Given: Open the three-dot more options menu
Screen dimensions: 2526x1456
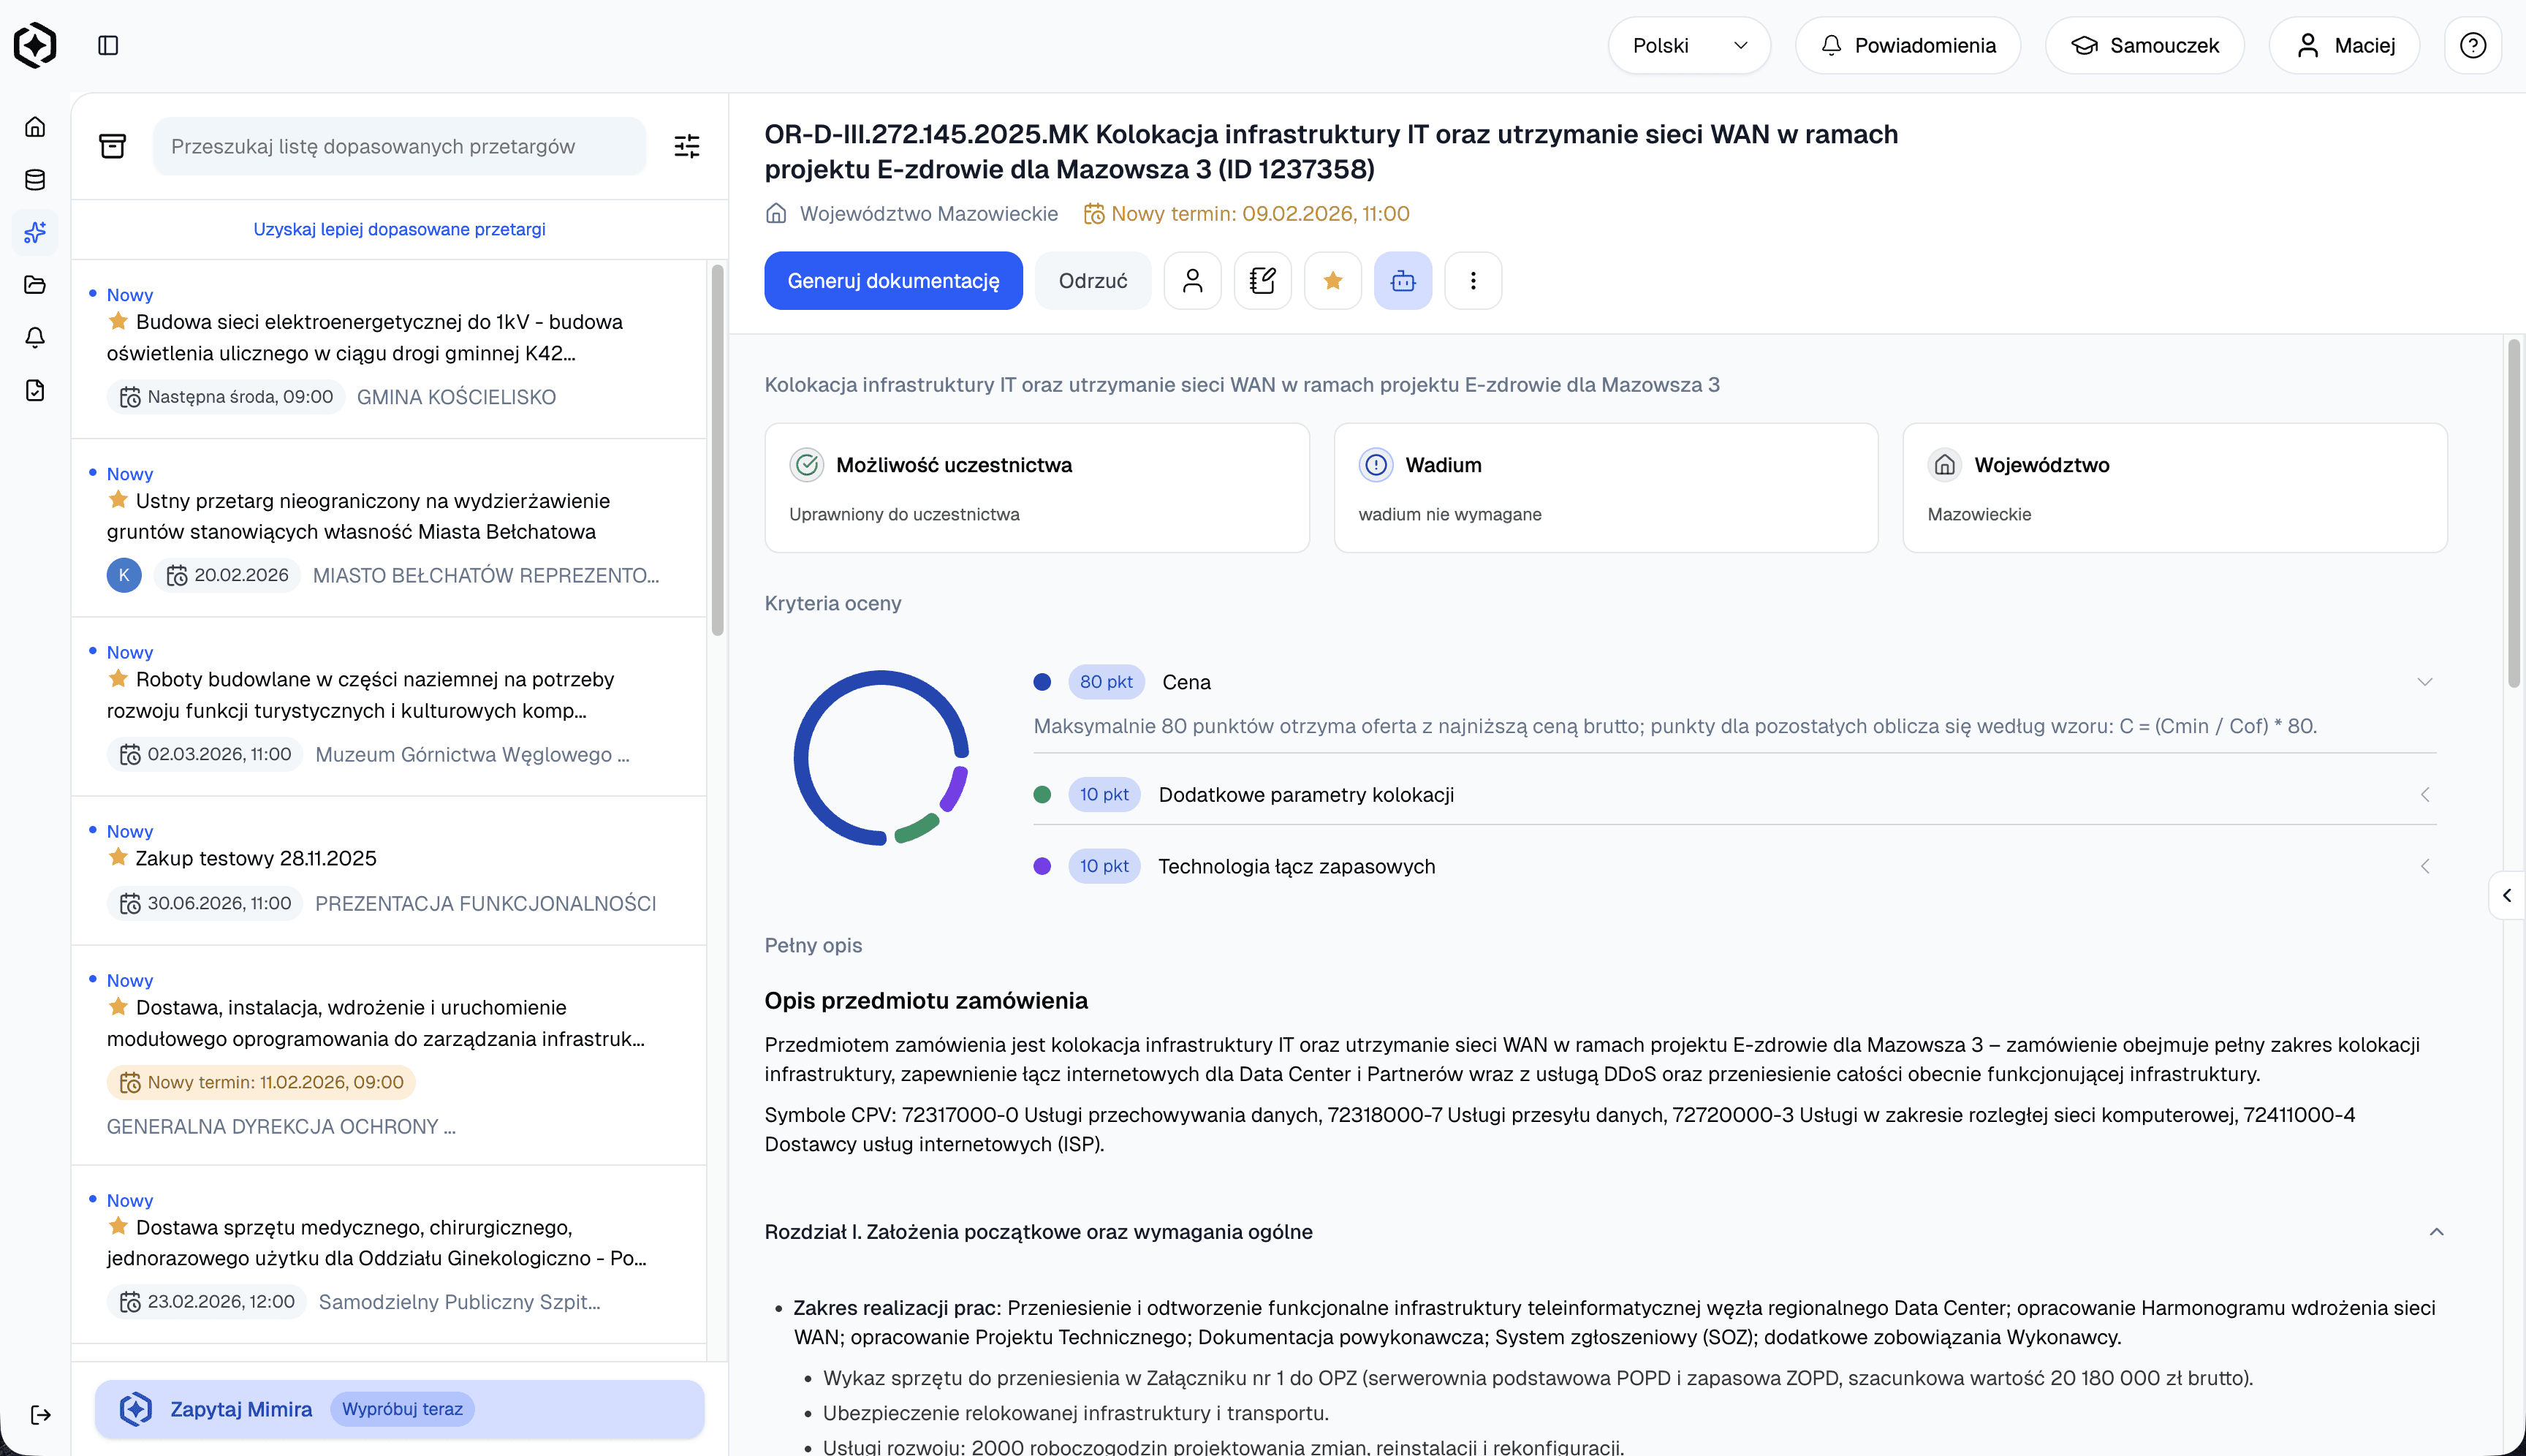Looking at the screenshot, I should (1472, 281).
